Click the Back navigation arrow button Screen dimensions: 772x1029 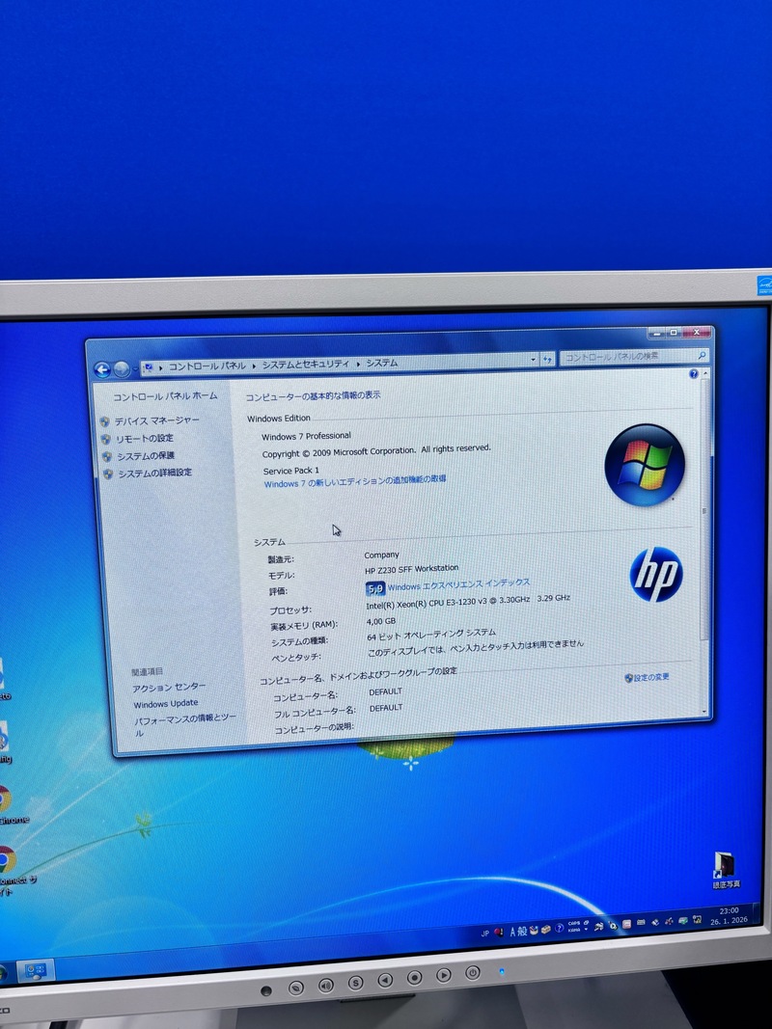pyautogui.click(x=102, y=369)
